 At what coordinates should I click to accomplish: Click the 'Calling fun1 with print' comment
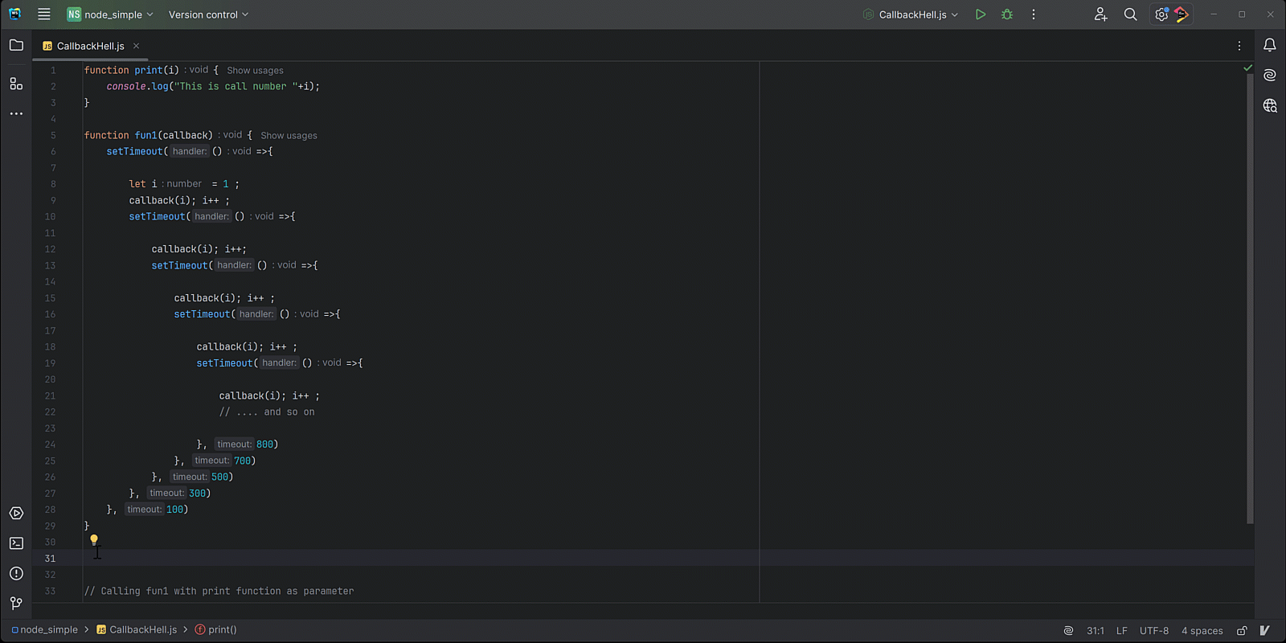tap(219, 592)
